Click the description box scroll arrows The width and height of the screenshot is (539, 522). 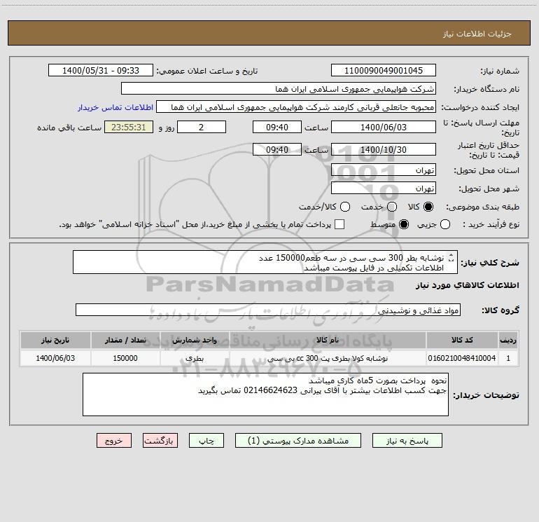[x=451, y=257]
